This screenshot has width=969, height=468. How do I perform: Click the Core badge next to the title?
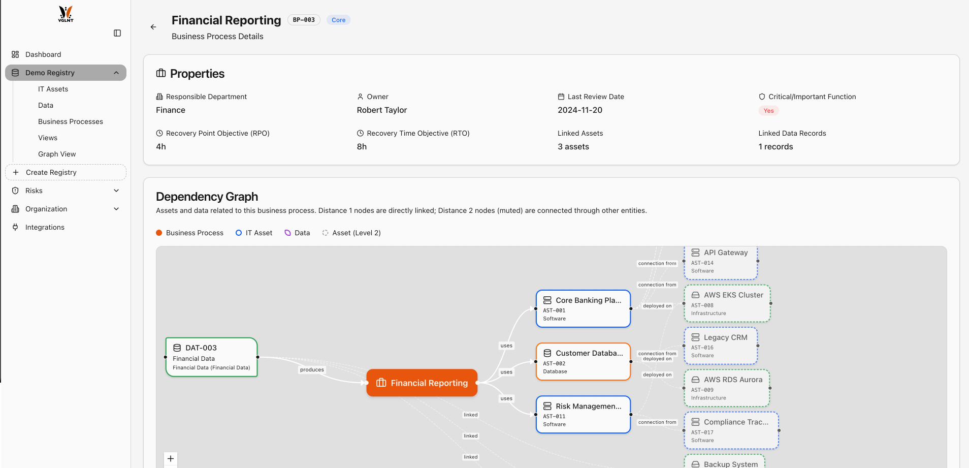coord(338,20)
